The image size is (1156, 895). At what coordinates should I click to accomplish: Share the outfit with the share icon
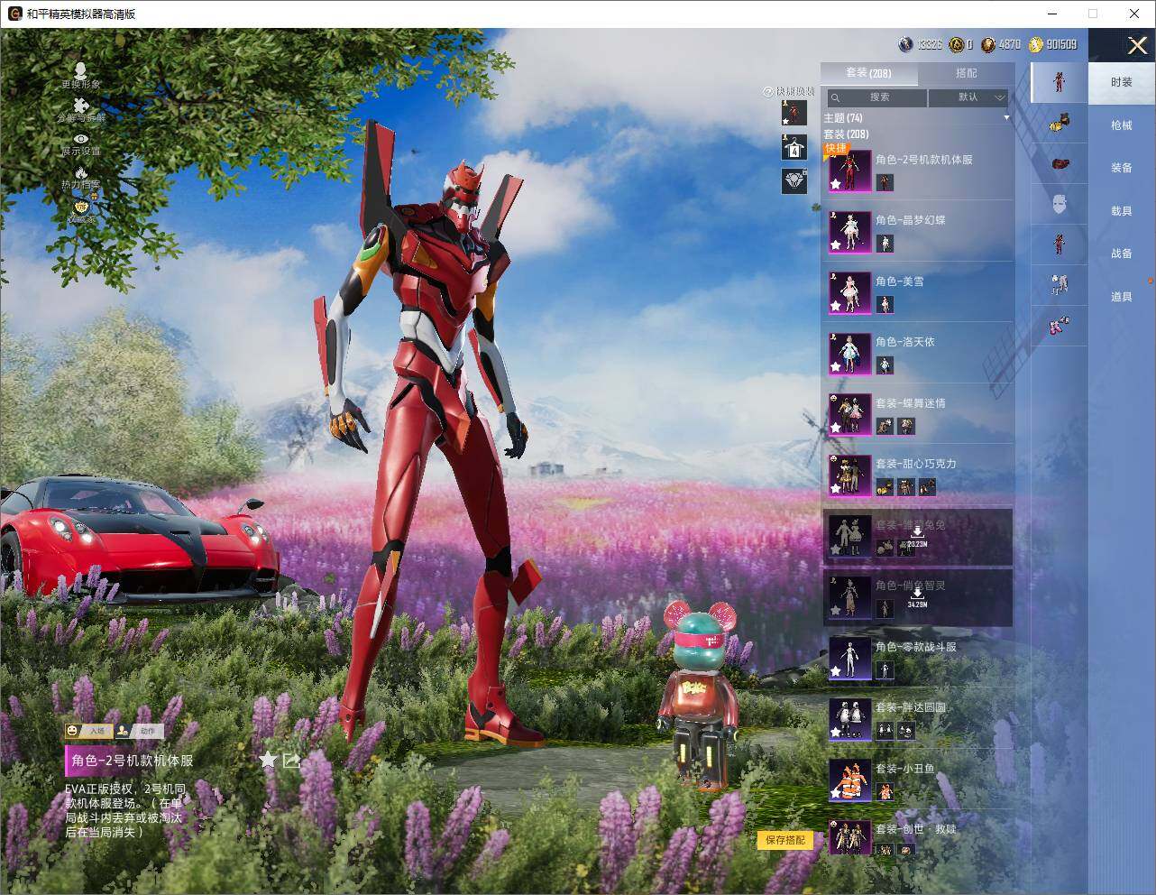pos(291,760)
